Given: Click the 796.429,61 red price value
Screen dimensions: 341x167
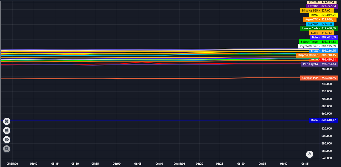Looking at the screenshot, I should point(329,60).
